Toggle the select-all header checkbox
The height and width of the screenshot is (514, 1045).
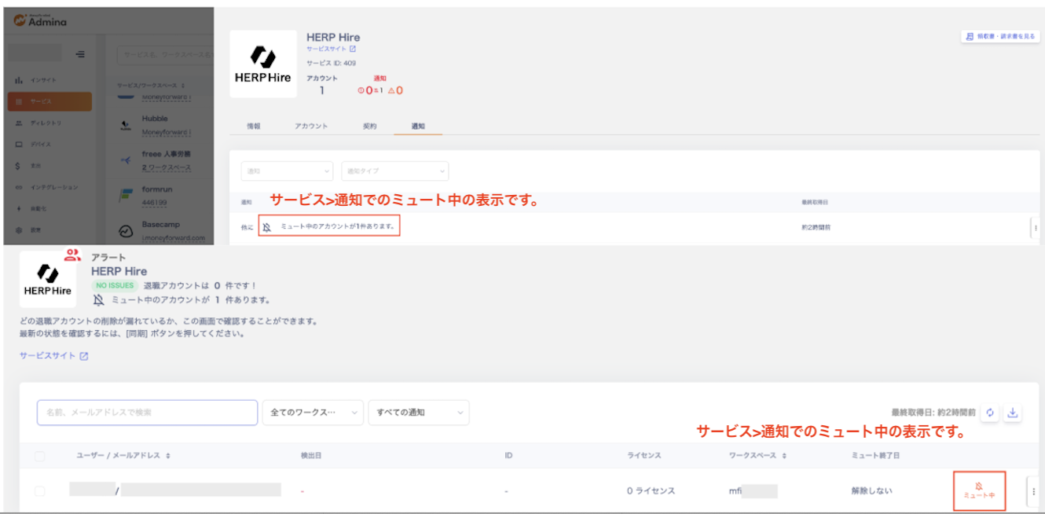[40, 456]
